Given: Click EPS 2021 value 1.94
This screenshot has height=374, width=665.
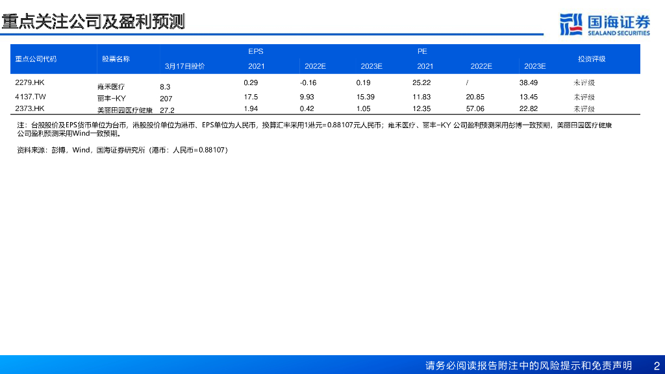Looking at the screenshot, I should tap(251, 108).
